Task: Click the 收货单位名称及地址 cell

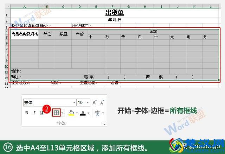Action: 31,26
